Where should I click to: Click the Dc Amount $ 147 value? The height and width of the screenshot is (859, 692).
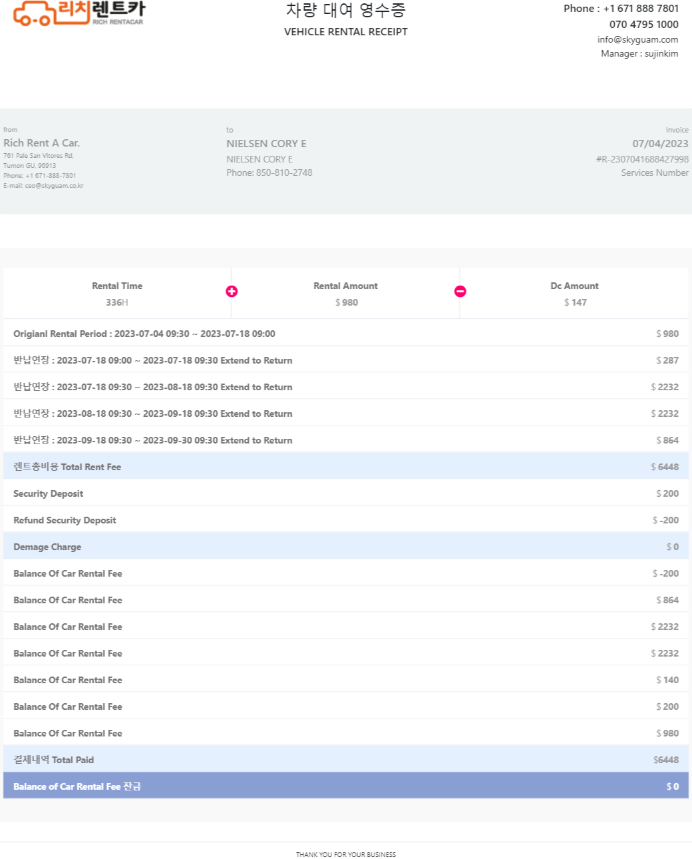point(575,302)
